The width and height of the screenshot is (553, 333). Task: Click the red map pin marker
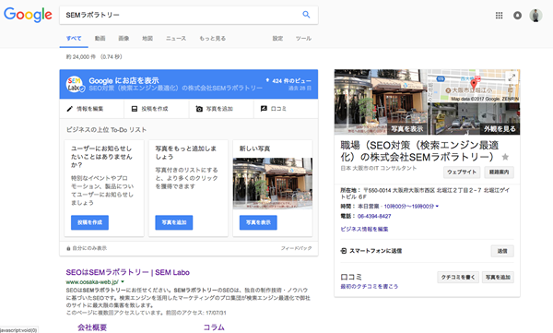coord(474,84)
